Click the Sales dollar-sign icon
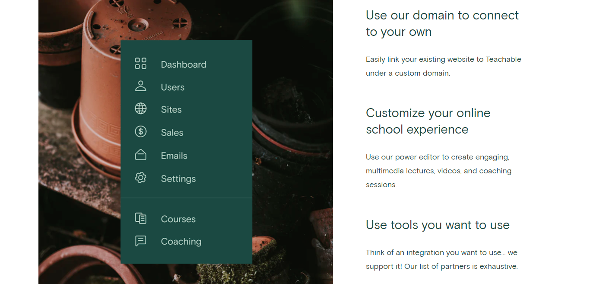The width and height of the screenshot is (590, 284). pos(141,131)
